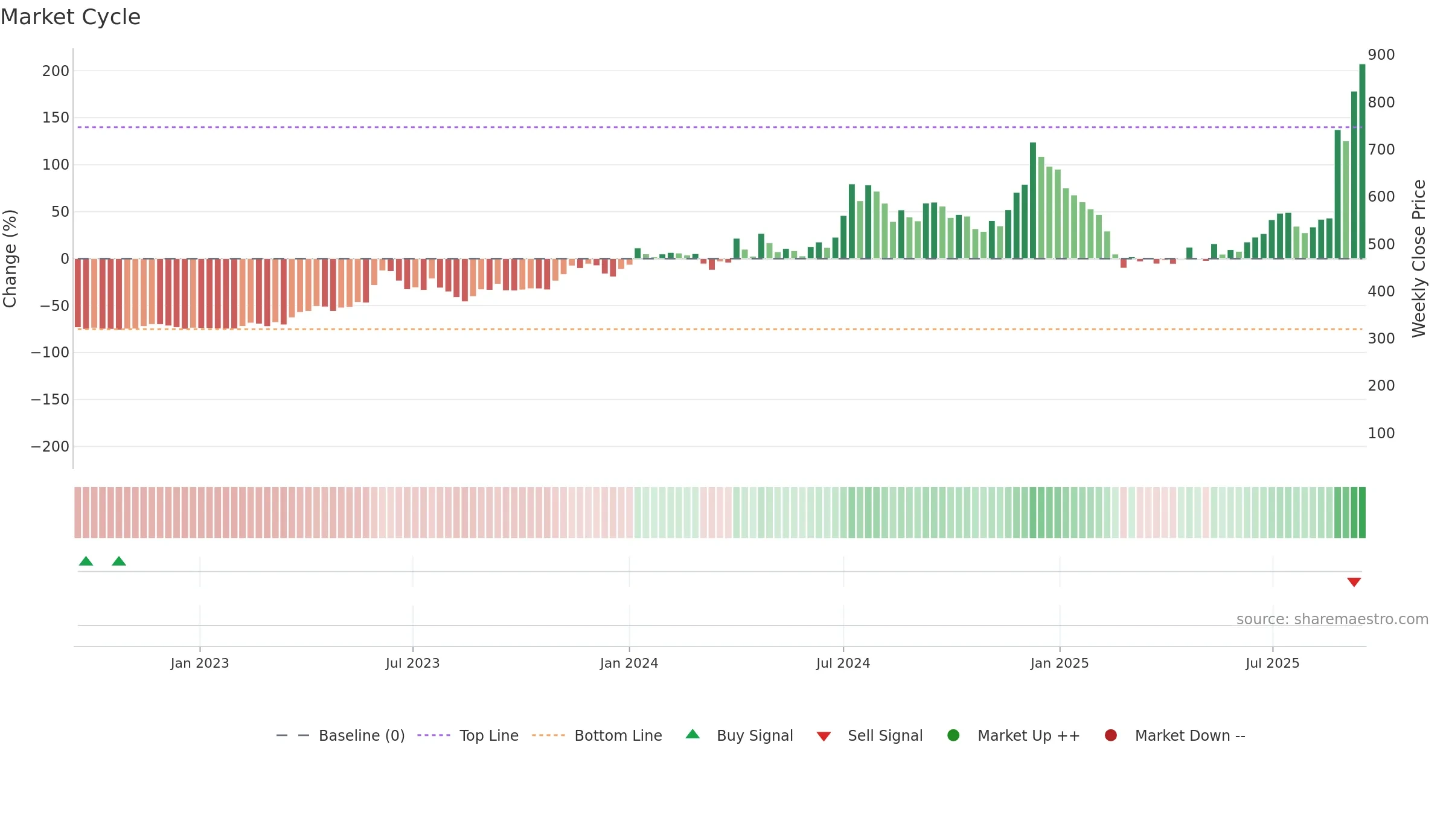The image size is (1449, 815).
Task: Toggle the Bottom Line legend entry
Action: click(597, 735)
